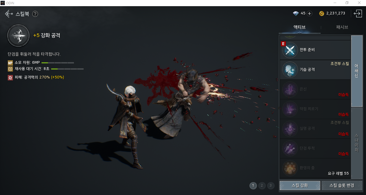Click the gold amount 2,231,273
This screenshot has width=366, height=195.
point(336,13)
